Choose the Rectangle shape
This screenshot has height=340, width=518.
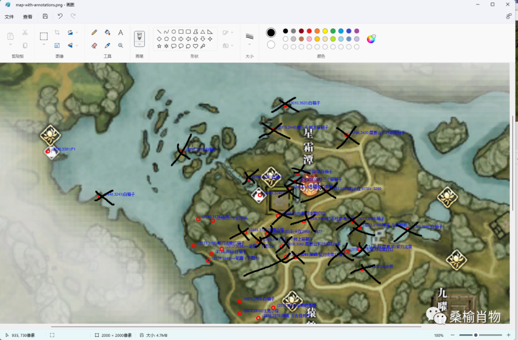pyautogui.click(x=181, y=32)
